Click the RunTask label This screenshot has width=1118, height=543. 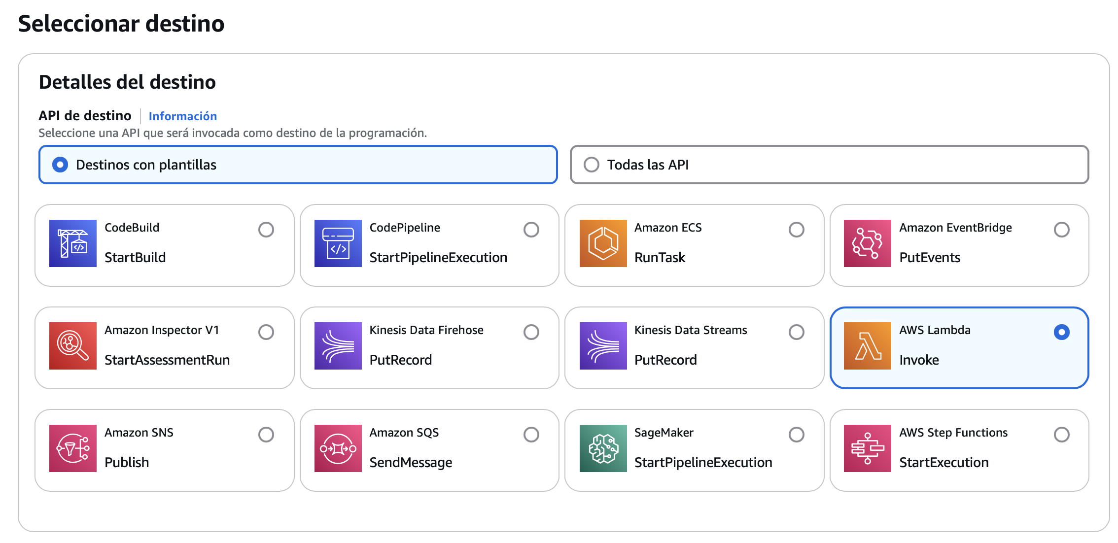(x=660, y=257)
